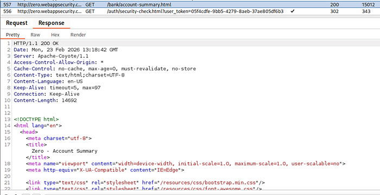Click GET method in row 557
The image size is (380, 195).
click(90, 4)
